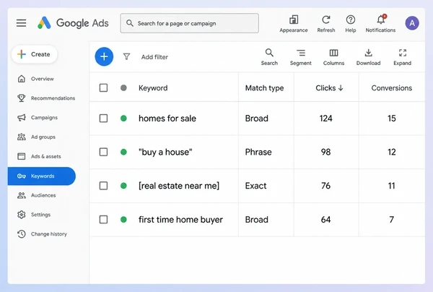Click status dot for "buy a house"

[x=123, y=152]
